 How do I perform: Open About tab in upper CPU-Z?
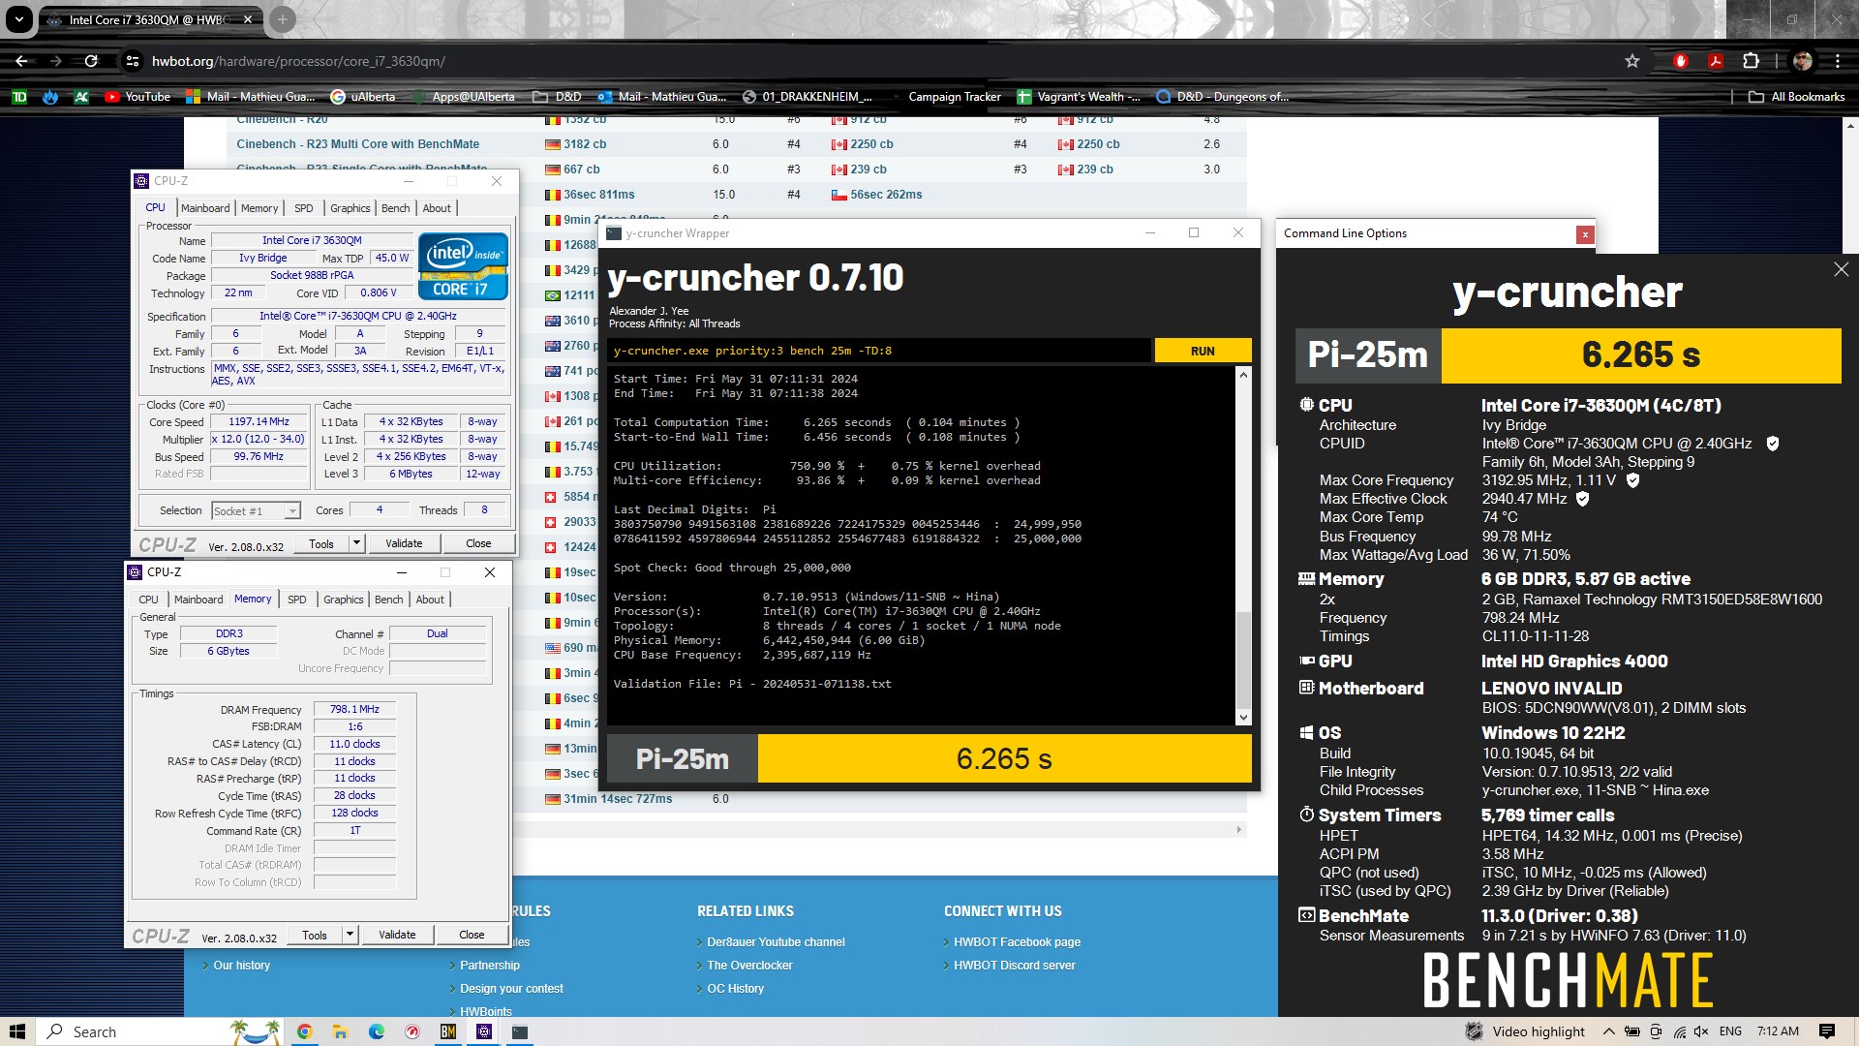pyautogui.click(x=437, y=208)
